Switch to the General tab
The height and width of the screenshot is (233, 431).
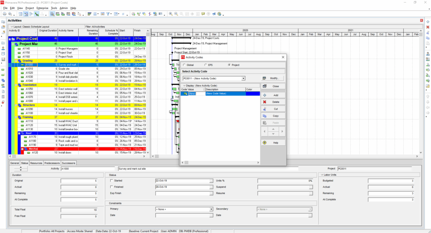click(x=15, y=163)
